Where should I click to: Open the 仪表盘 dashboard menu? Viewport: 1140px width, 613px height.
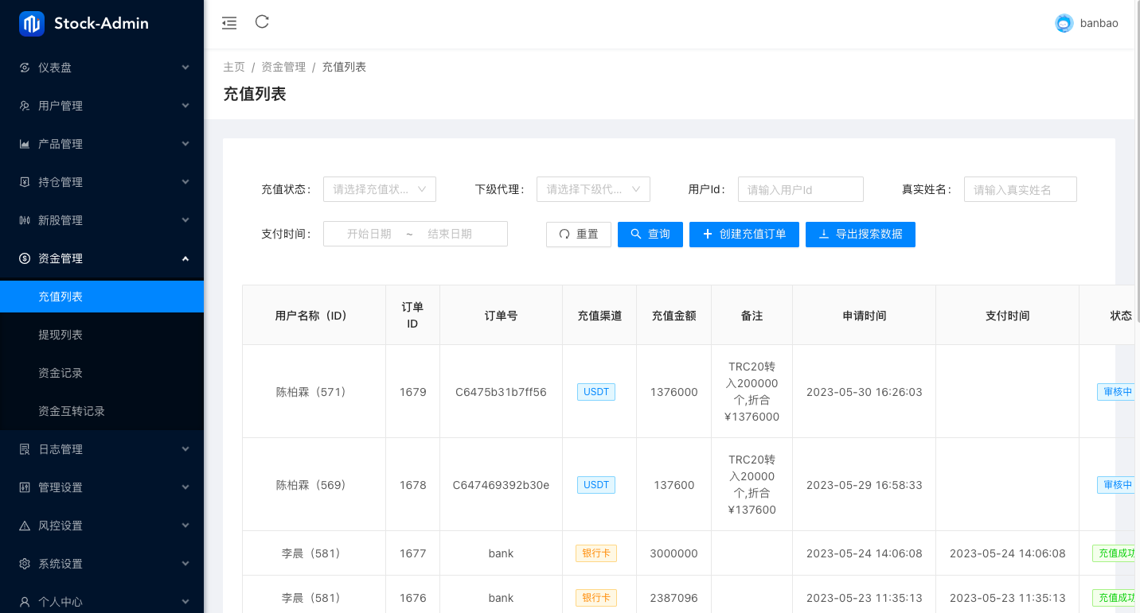pos(102,68)
